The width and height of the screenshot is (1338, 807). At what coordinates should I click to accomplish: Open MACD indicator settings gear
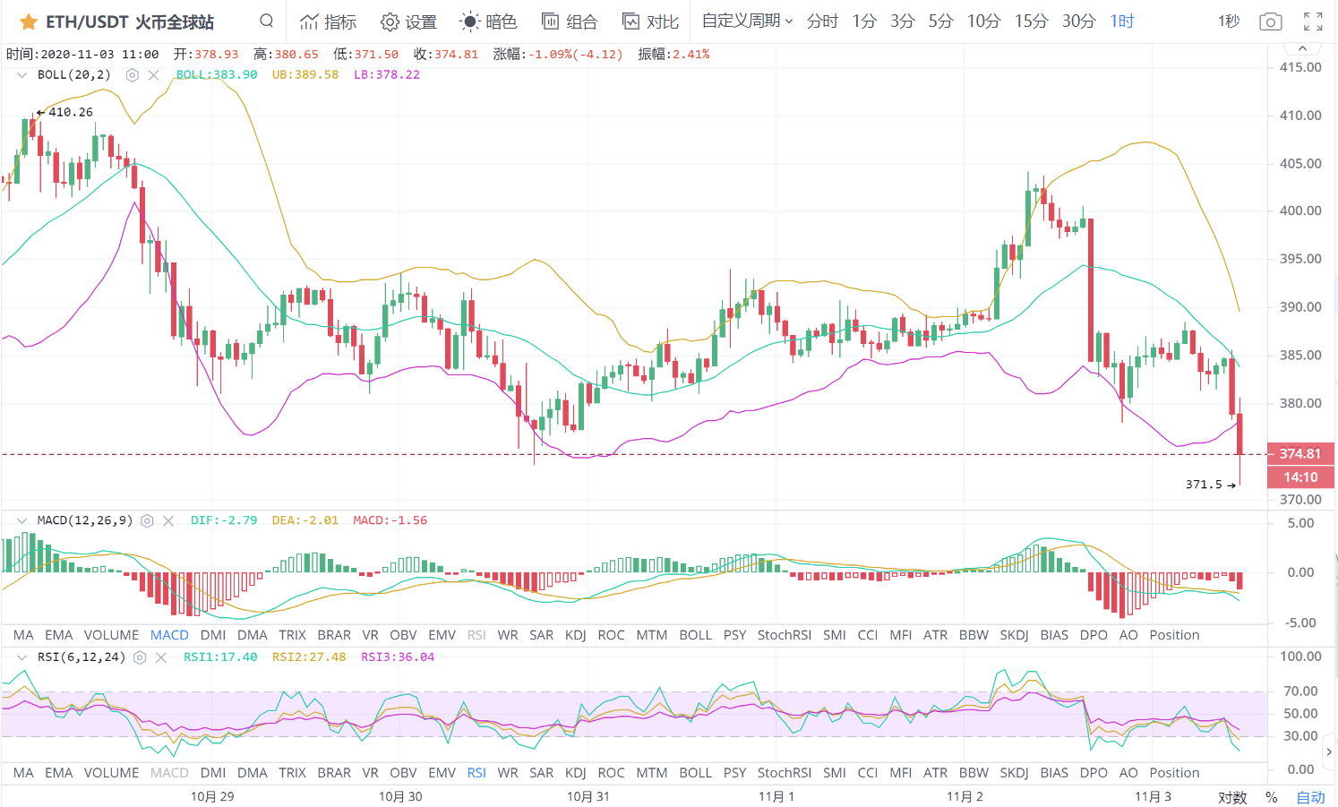coord(148,520)
